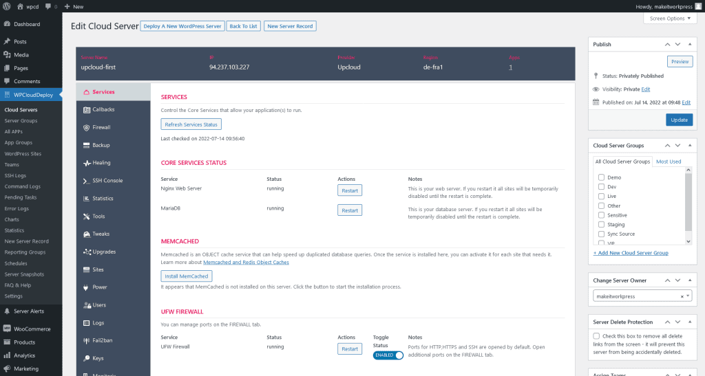This screenshot has width=705, height=376.
Task: Check the Live server group checkbox
Action: [601, 196]
